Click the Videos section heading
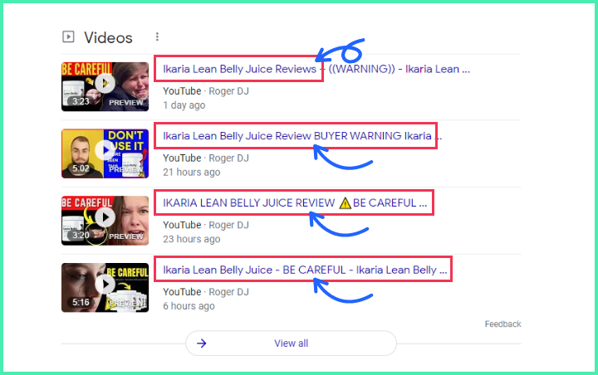Viewport: 598px width, 375px height. pyautogui.click(x=108, y=37)
